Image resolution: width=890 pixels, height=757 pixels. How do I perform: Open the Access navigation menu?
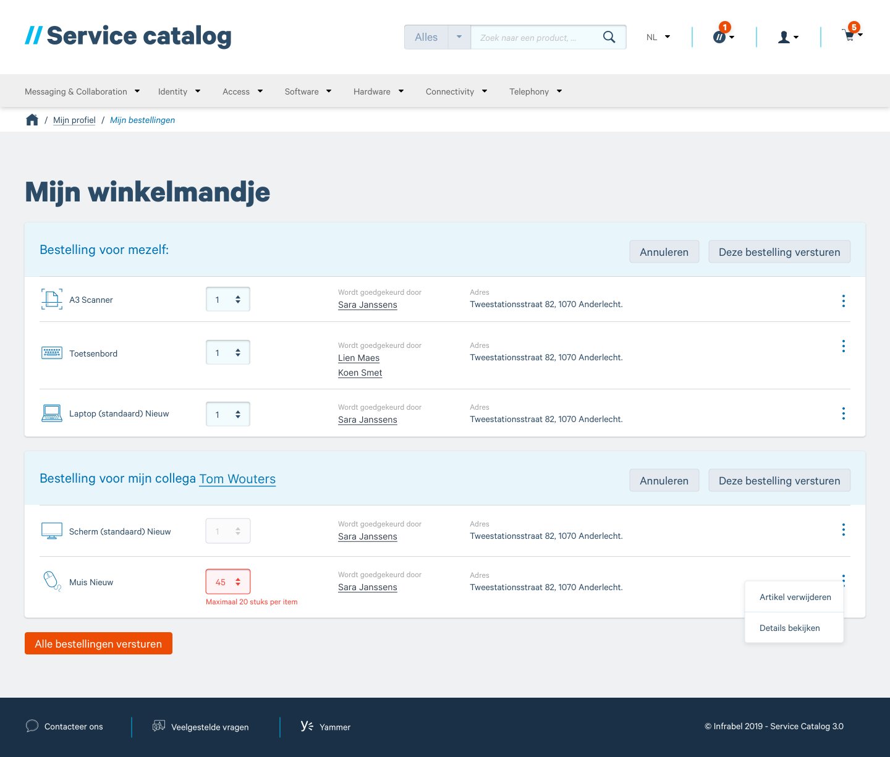(243, 91)
